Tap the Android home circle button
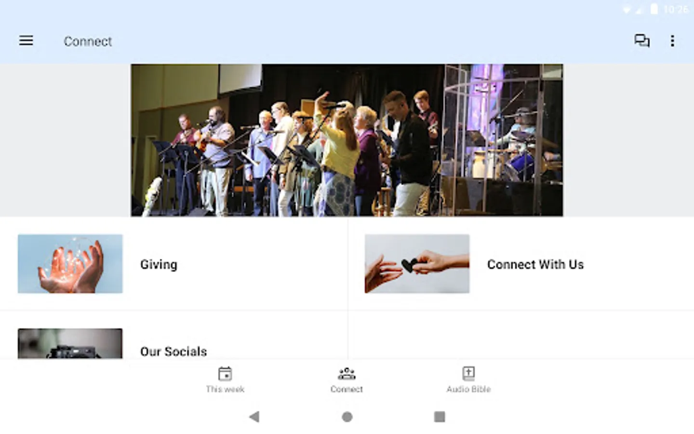Image resolution: width=694 pixels, height=434 pixels. [347, 417]
